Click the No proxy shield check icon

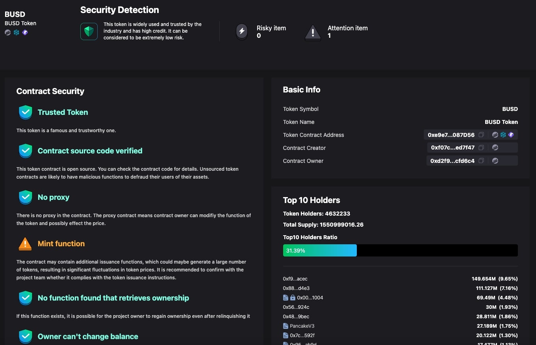[26, 197]
